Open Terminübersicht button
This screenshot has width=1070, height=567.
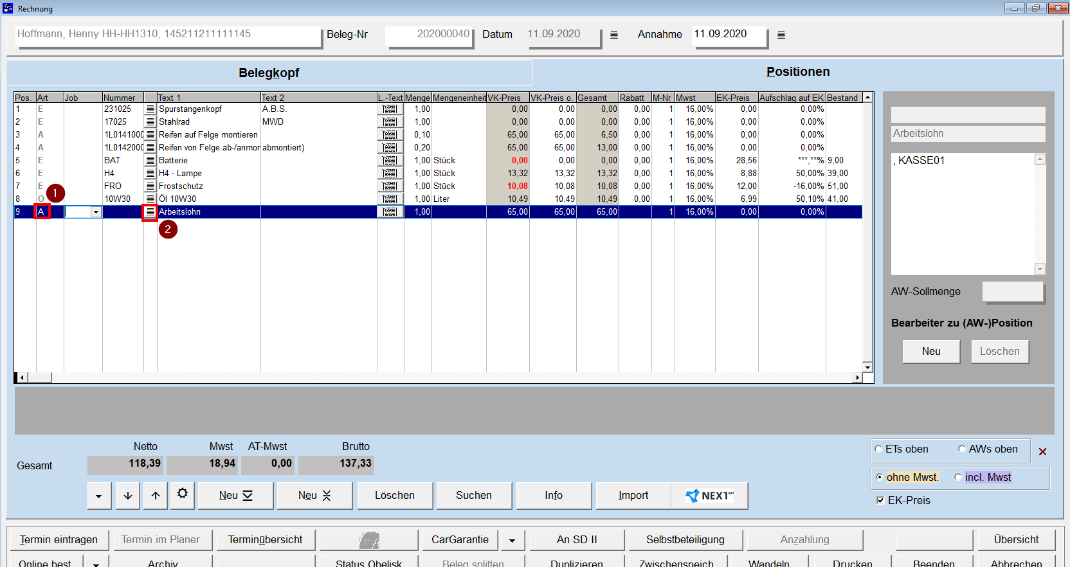pyautogui.click(x=265, y=540)
